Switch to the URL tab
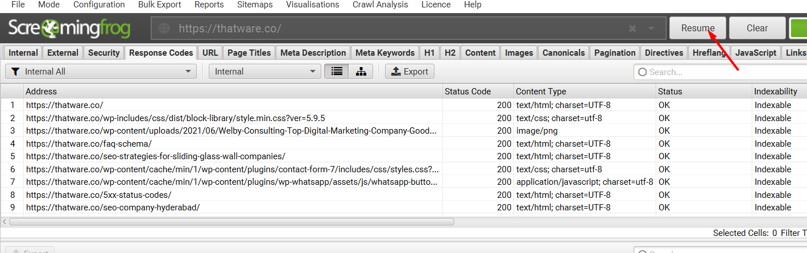The width and height of the screenshot is (807, 253). coord(210,53)
